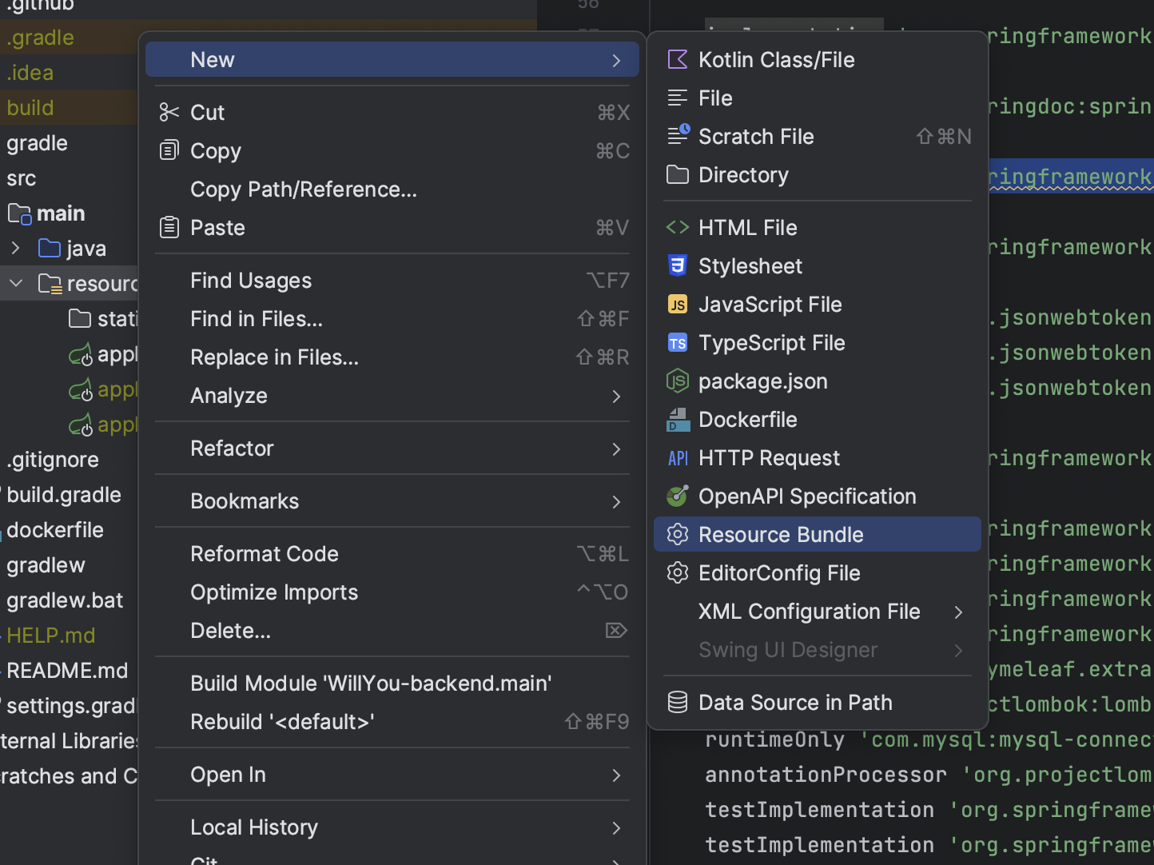This screenshot has width=1154, height=865.
Task: Click the OpenAPI Specification icon
Action: coord(678,496)
